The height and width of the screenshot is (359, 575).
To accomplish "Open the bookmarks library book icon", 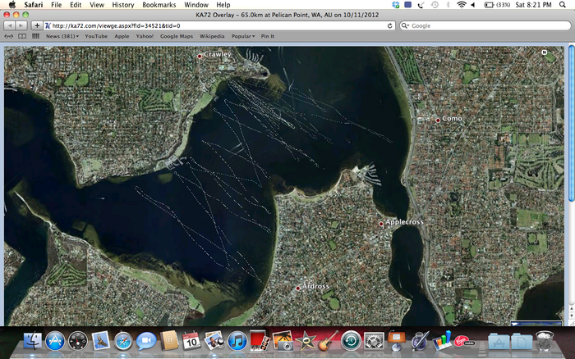I will pyautogui.click(x=22, y=36).
